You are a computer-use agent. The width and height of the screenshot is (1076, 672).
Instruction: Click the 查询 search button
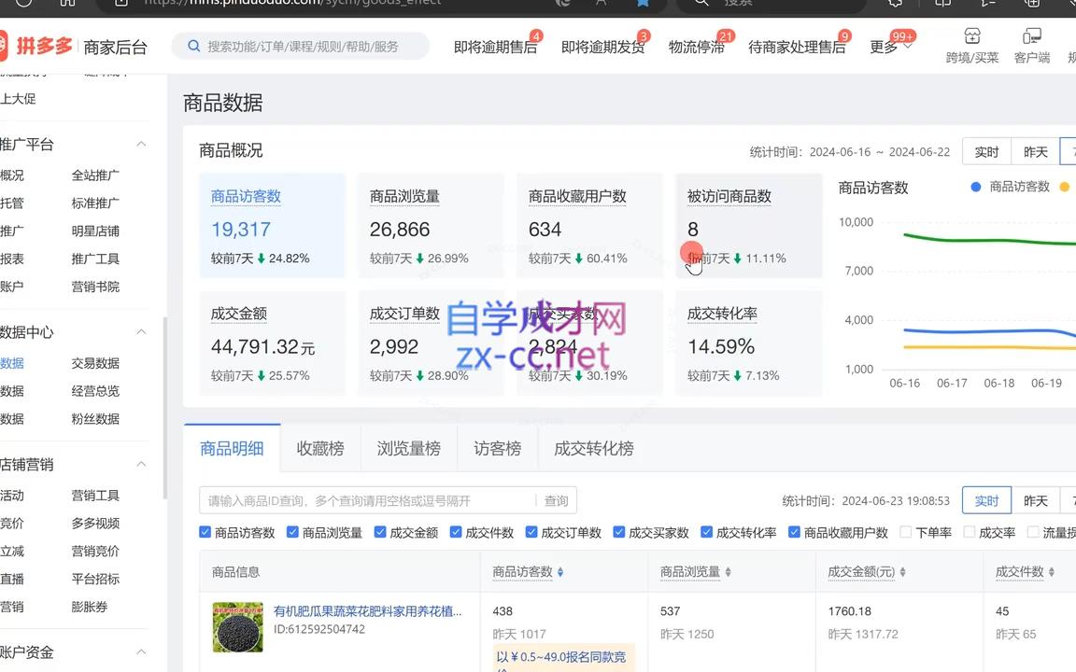556,500
